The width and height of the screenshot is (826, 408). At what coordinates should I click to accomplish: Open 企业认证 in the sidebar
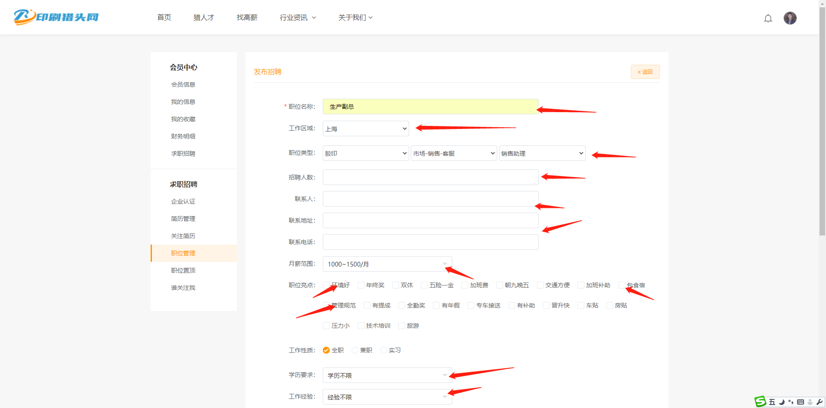click(x=183, y=201)
